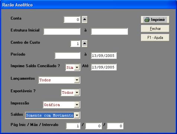Click the Conta number input field
The width and height of the screenshot is (177, 134).
pyautogui.click(x=72, y=19)
